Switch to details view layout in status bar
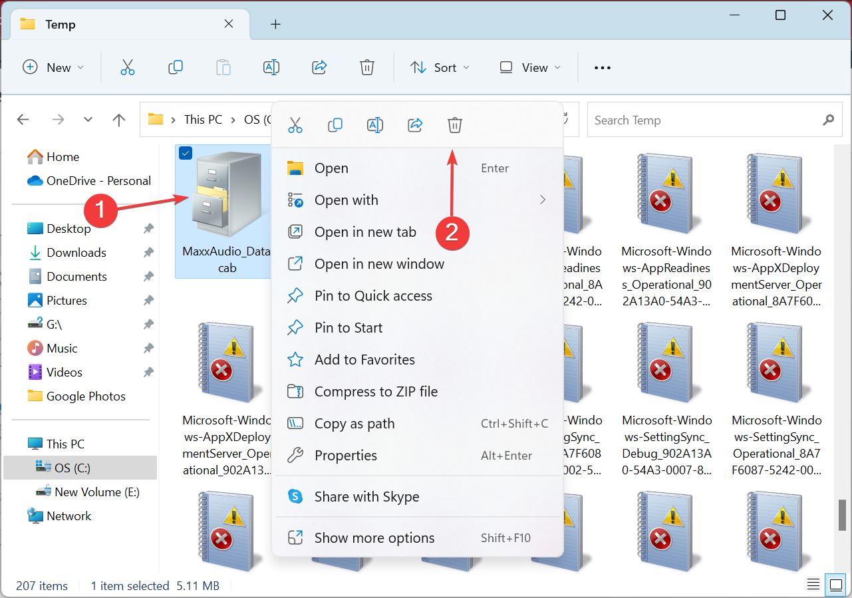This screenshot has height=598, width=852. point(813,585)
